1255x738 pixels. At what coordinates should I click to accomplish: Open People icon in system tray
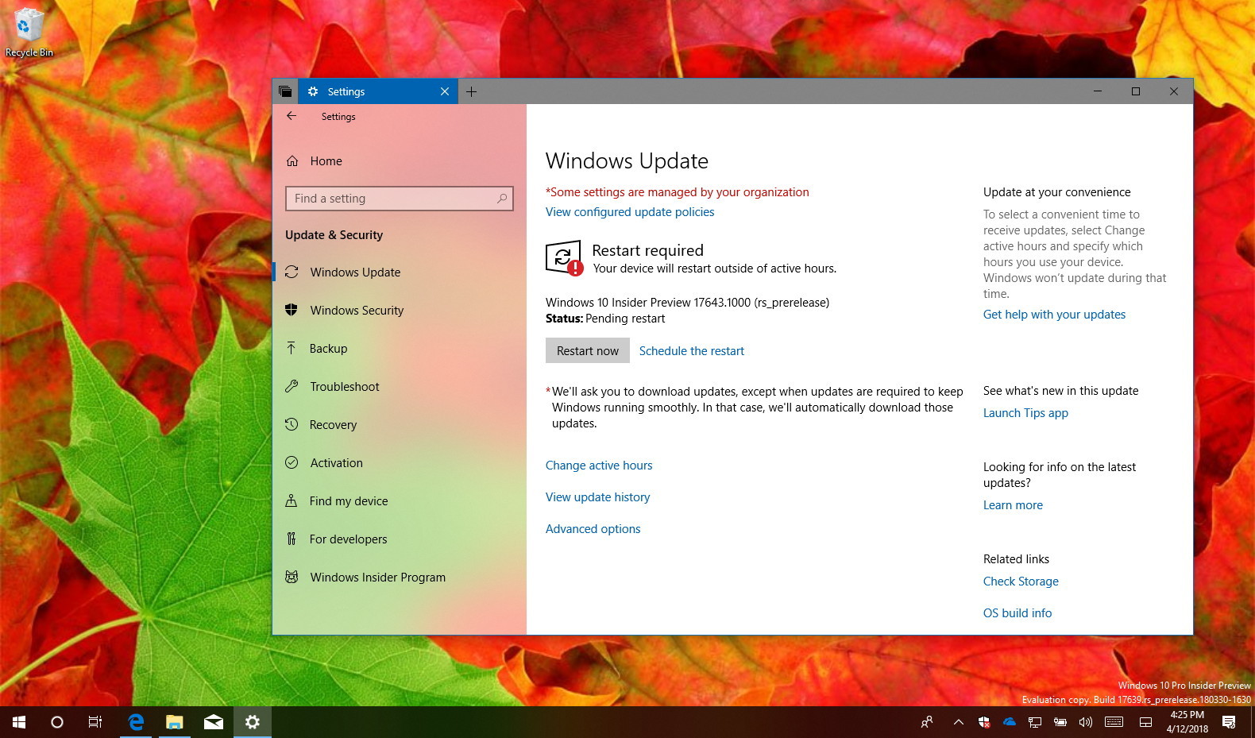[x=927, y=722]
